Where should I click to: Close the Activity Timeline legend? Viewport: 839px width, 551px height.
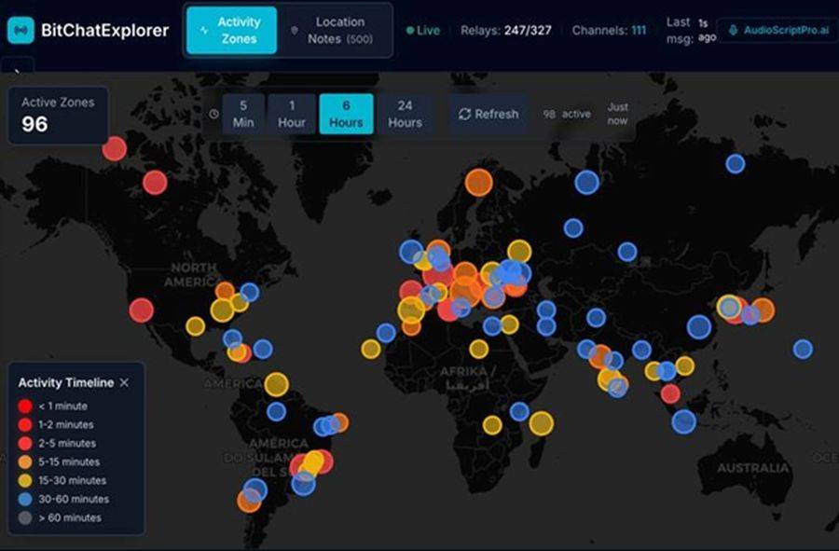125,382
